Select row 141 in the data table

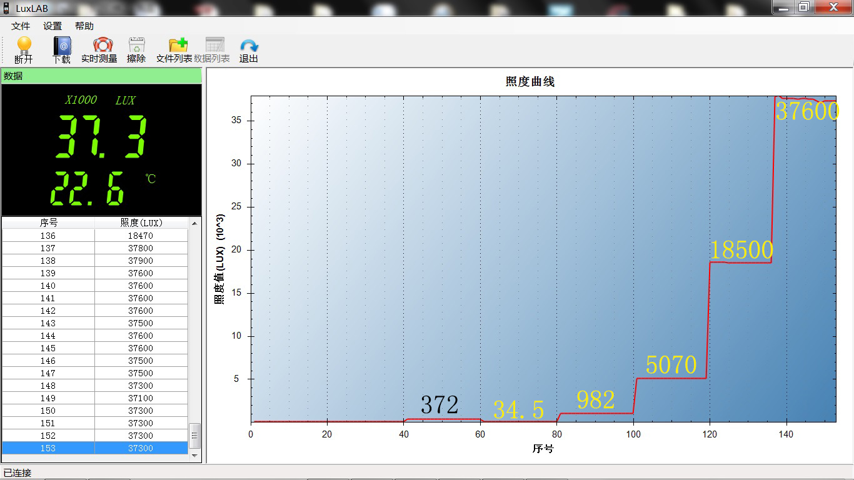95,298
